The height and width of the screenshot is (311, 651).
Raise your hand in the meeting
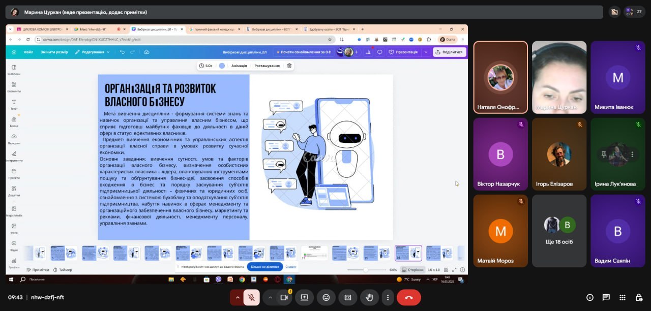tap(370, 297)
